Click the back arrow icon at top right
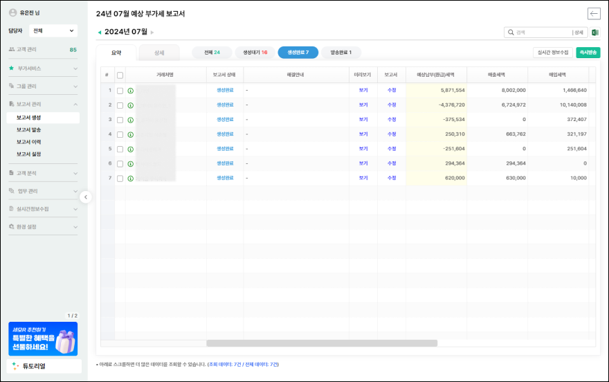This screenshot has width=609, height=382. point(593,14)
